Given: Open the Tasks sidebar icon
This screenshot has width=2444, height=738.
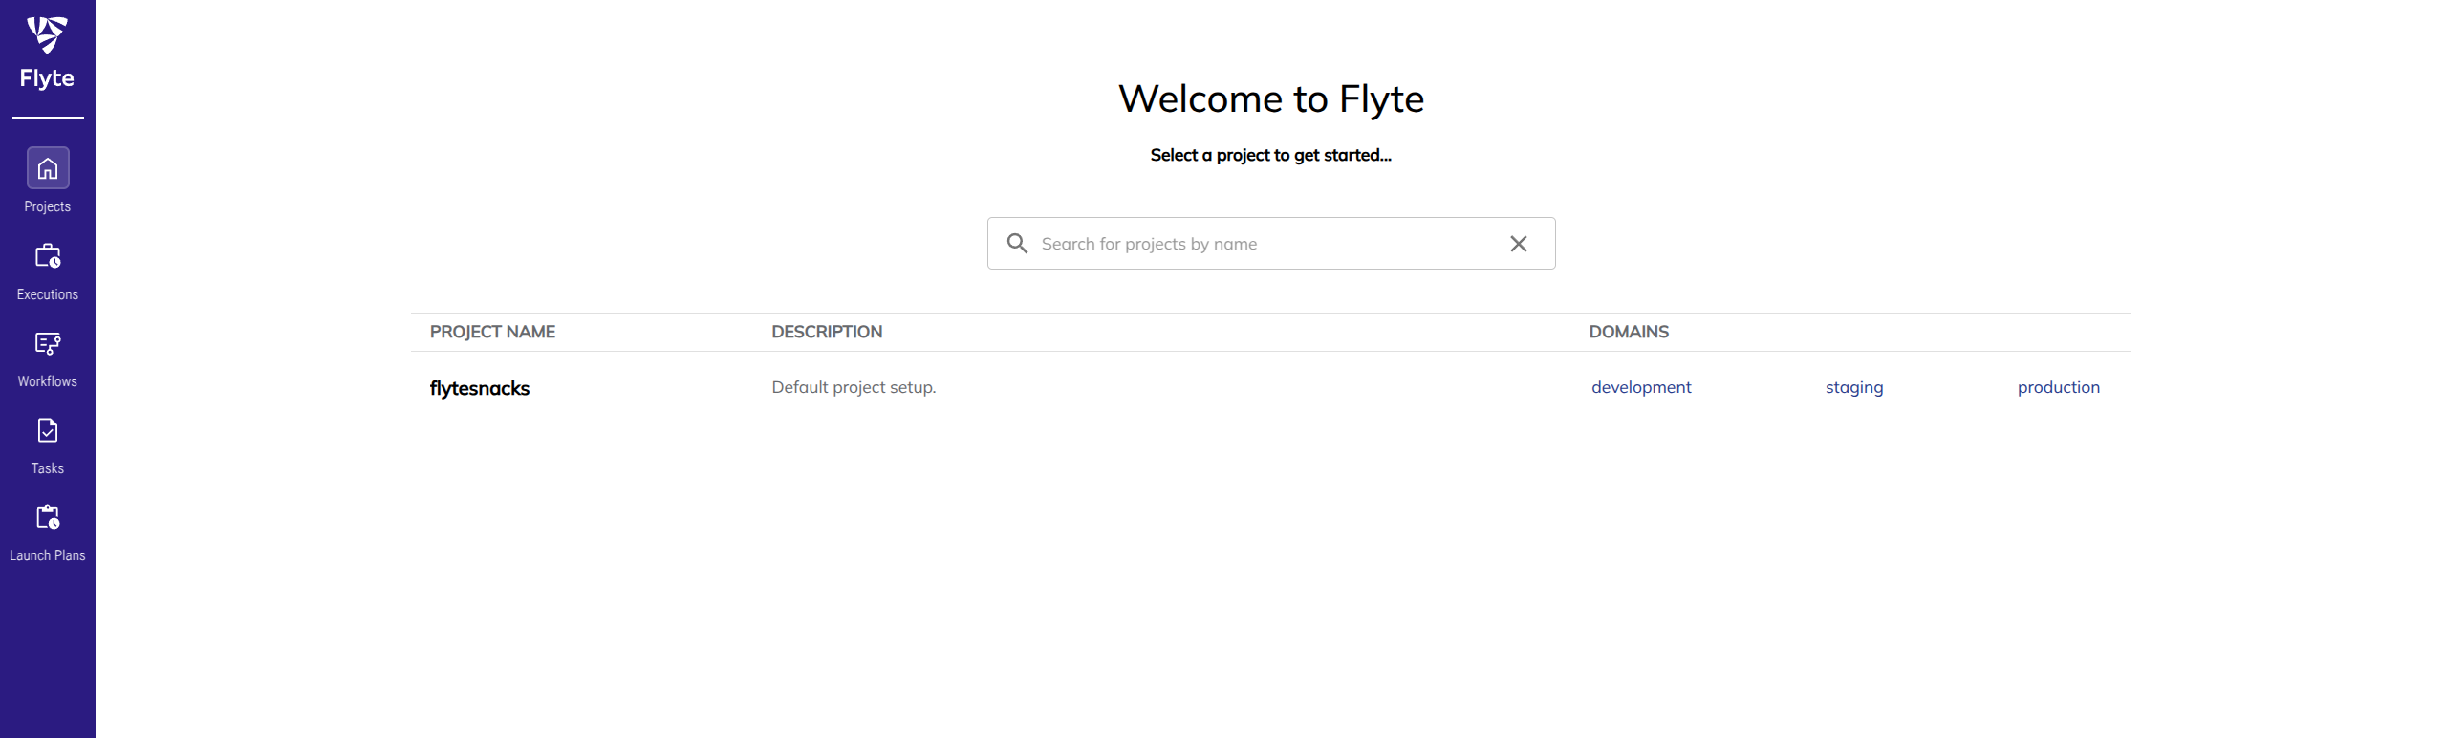Looking at the screenshot, I should point(48,431).
